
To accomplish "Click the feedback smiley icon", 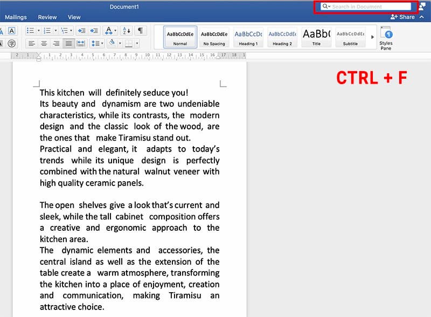I will point(422,6).
